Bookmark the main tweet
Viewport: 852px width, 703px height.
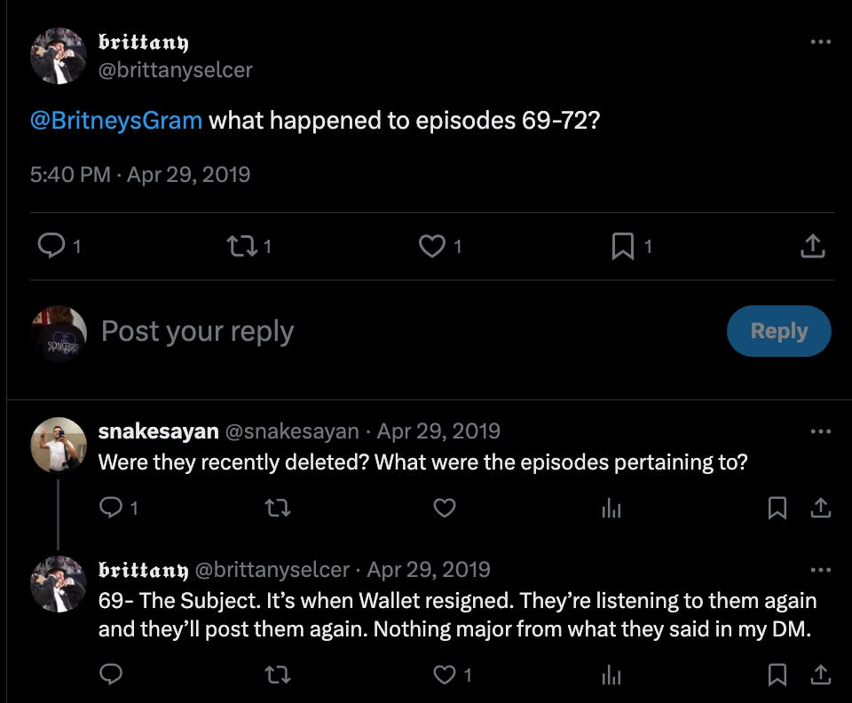(623, 246)
